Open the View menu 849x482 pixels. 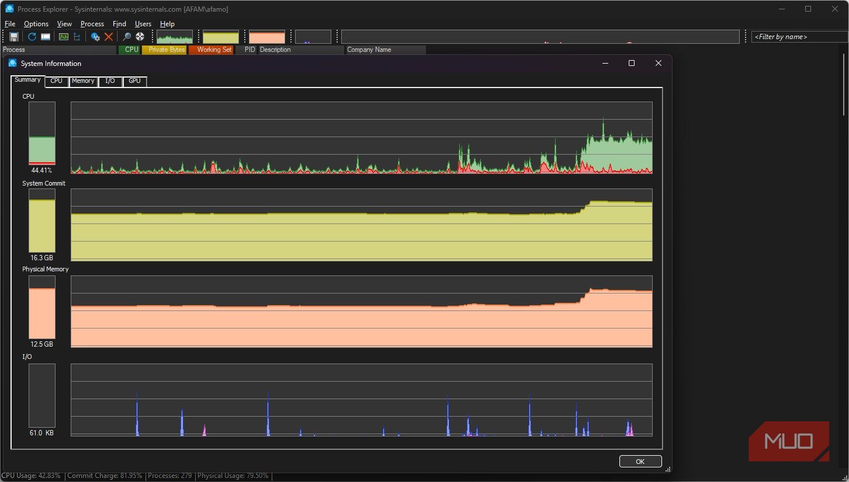pyautogui.click(x=64, y=24)
